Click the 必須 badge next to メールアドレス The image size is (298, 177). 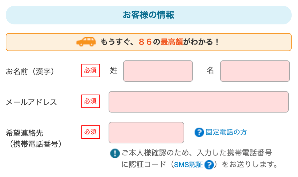(91, 101)
